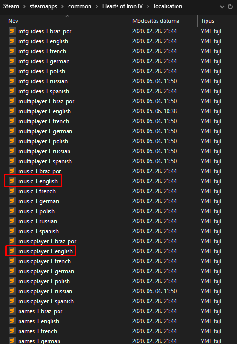Sort files by the Név column header
The image size is (237, 344).
[x=13, y=21]
